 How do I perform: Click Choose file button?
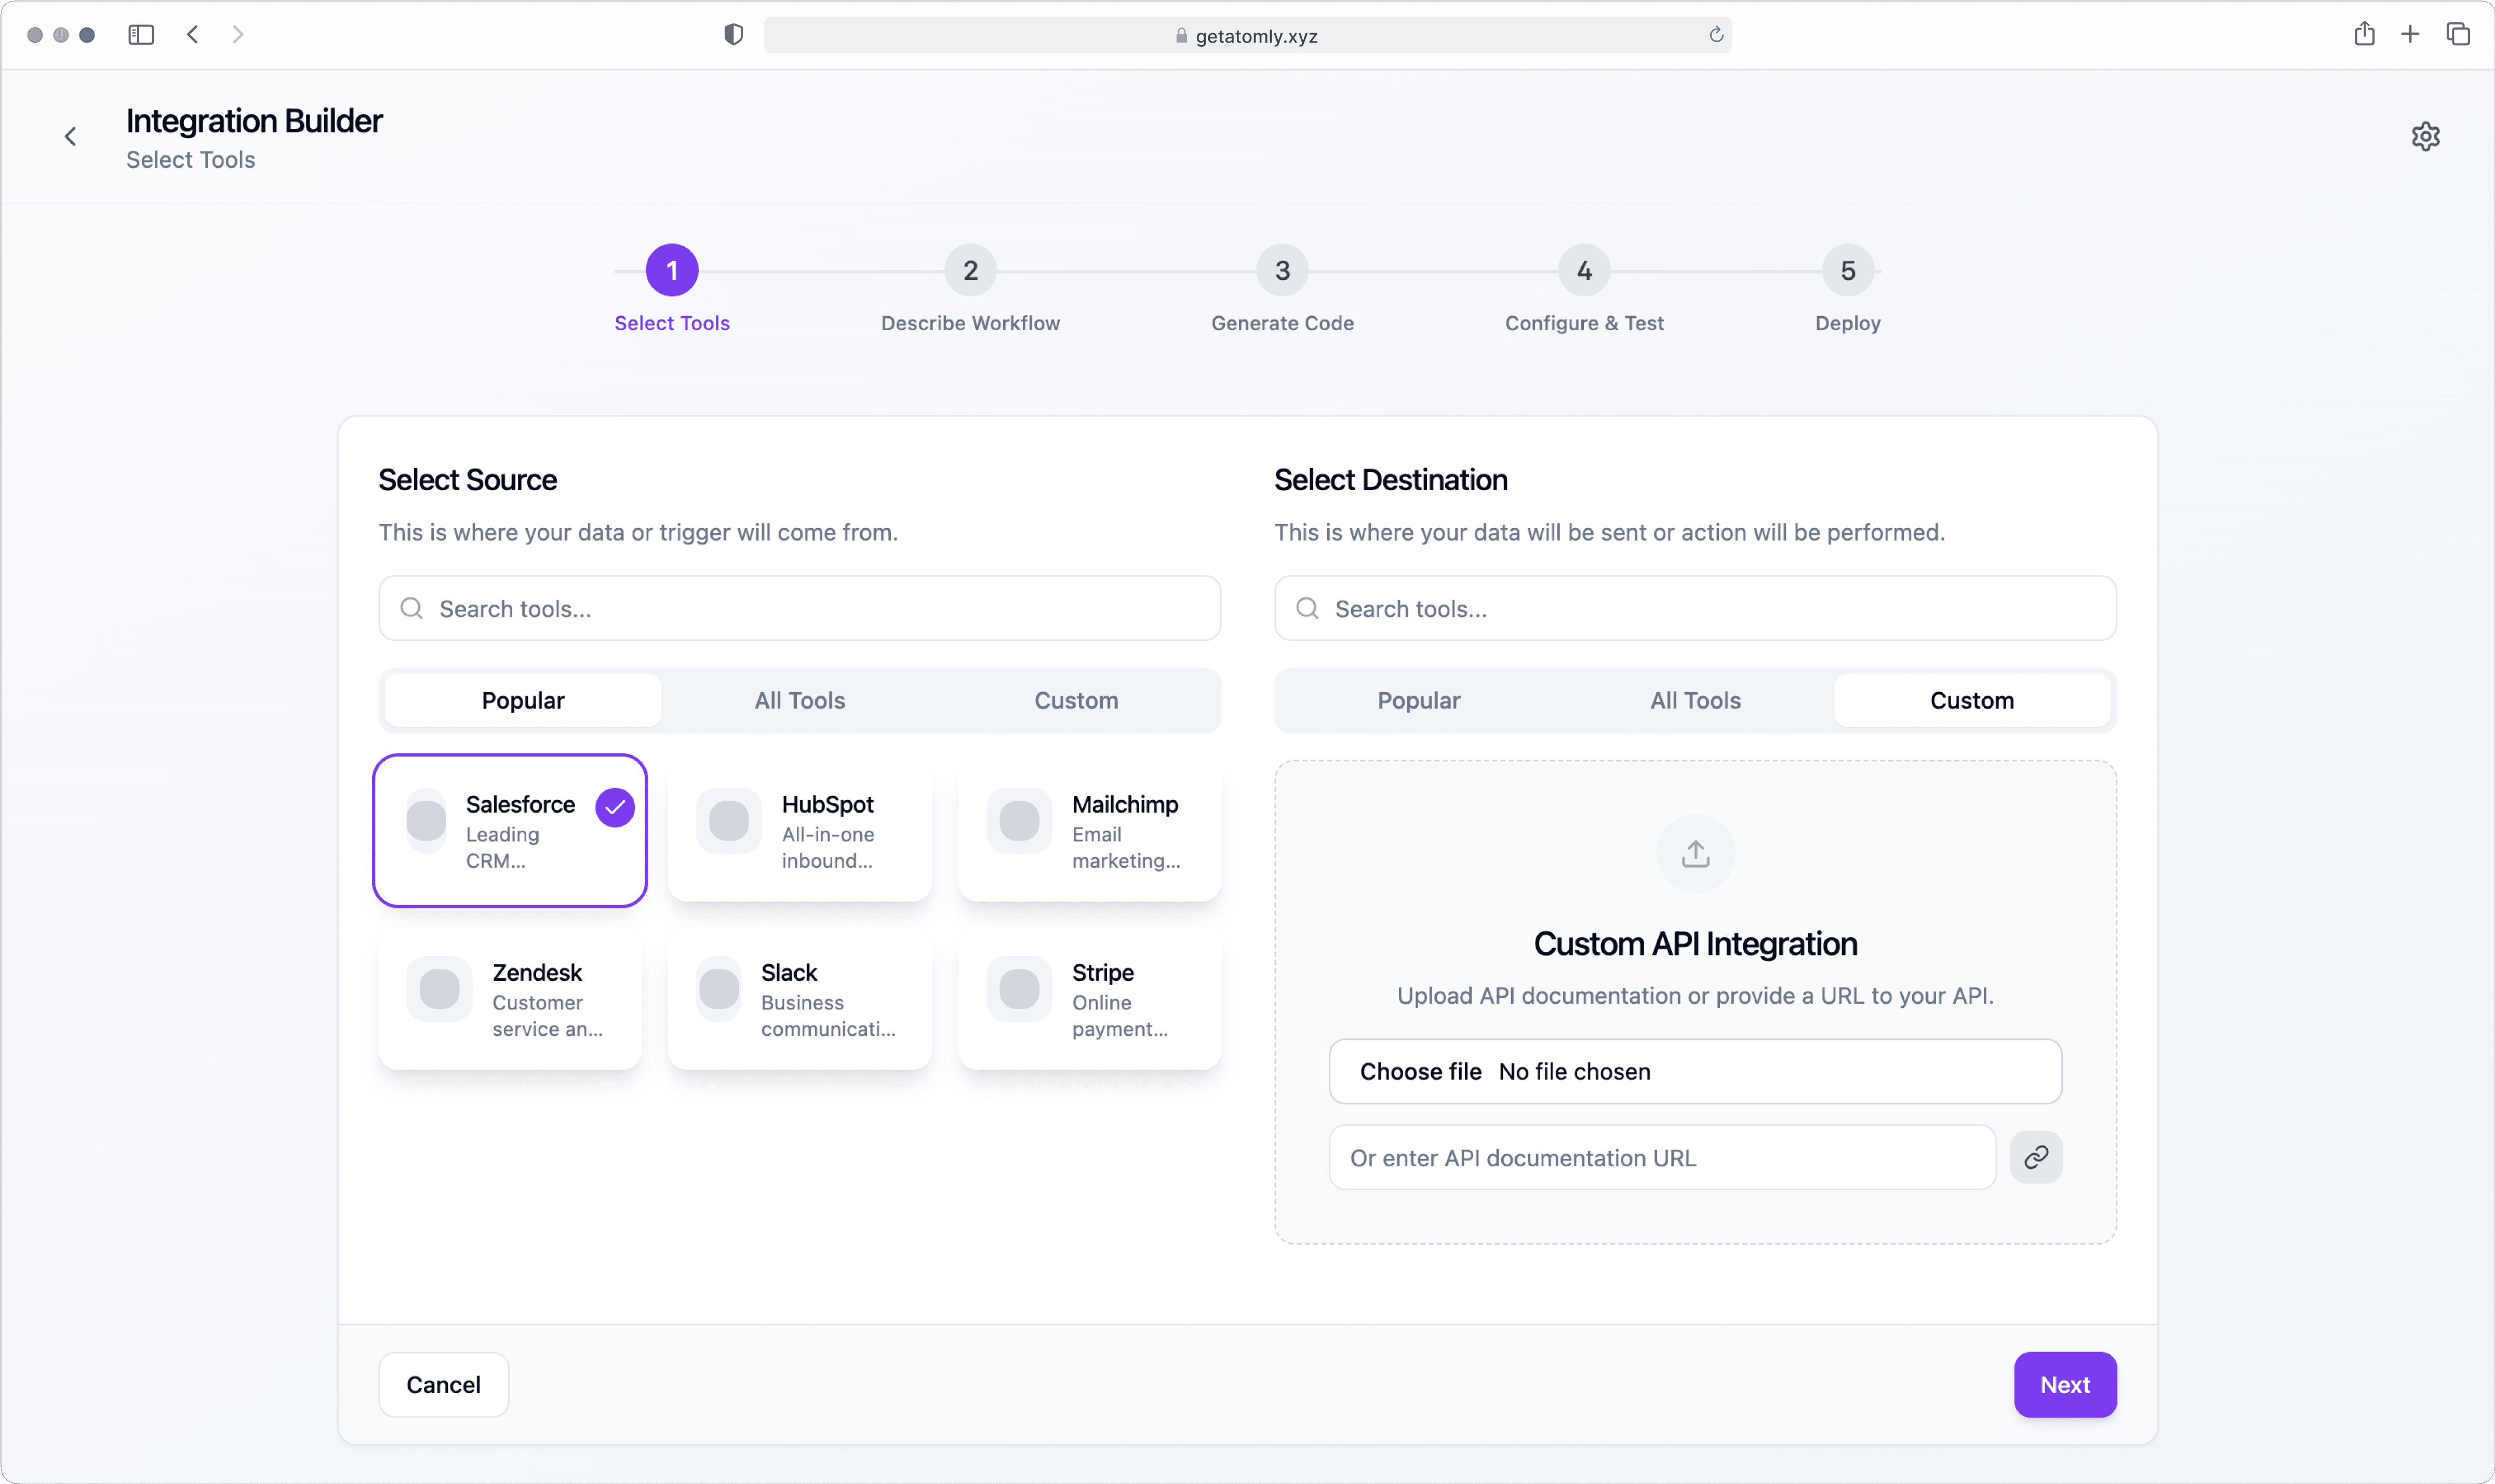pyautogui.click(x=1420, y=1071)
